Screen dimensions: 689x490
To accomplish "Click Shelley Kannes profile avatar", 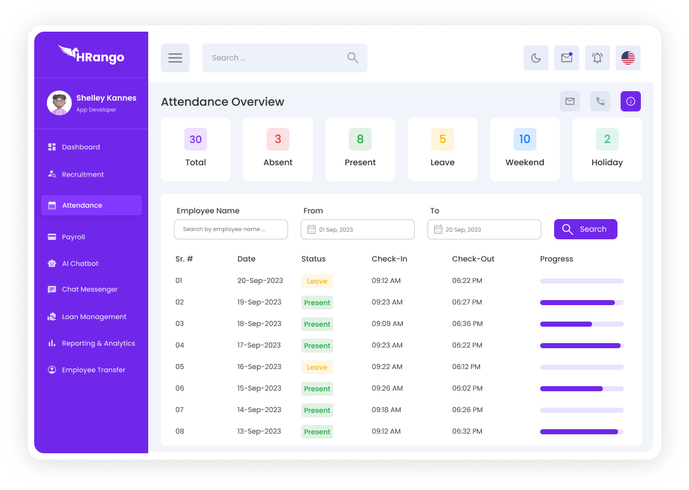I will [x=59, y=103].
